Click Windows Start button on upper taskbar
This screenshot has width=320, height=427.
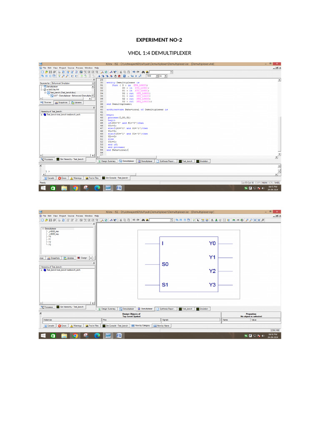[x=43, y=188]
